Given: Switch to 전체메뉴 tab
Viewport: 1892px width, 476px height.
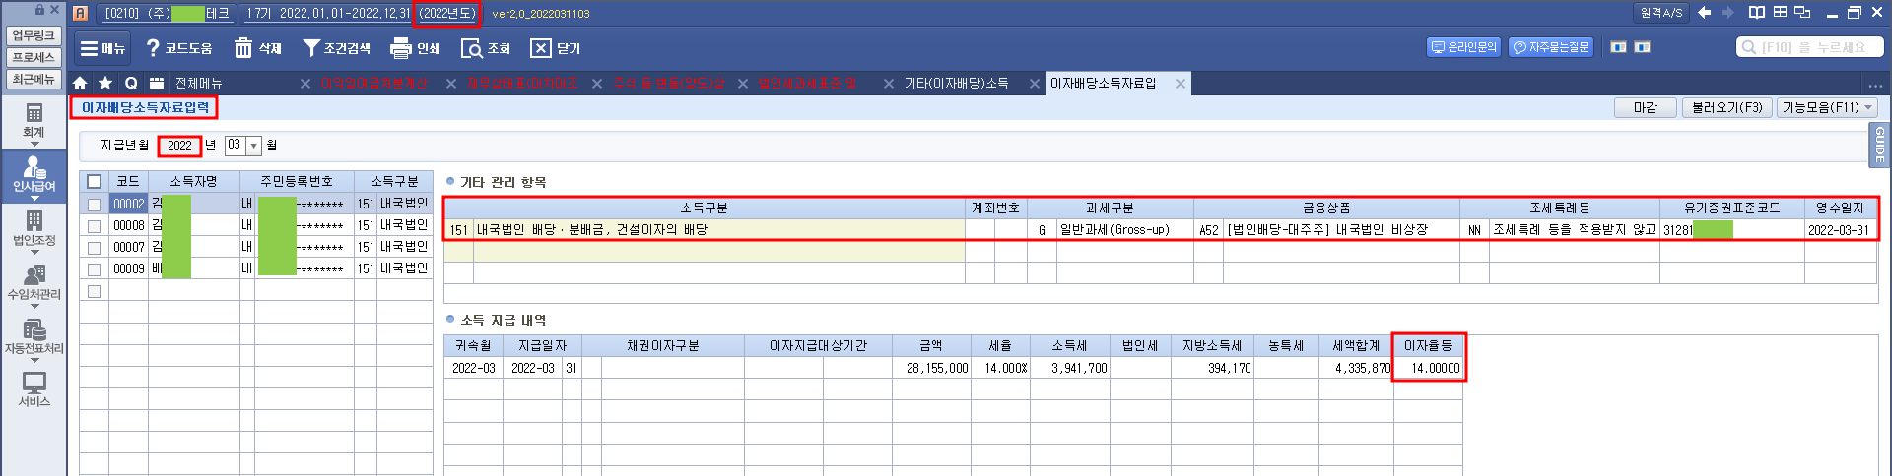Looking at the screenshot, I should pyautogui.click(x=199, y=84).
